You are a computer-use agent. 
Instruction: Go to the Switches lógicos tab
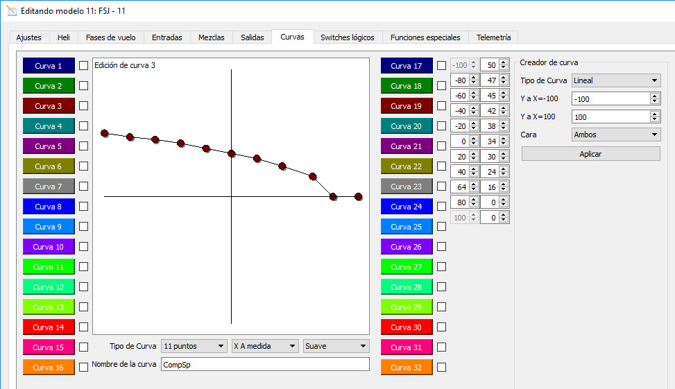[347, 37]
